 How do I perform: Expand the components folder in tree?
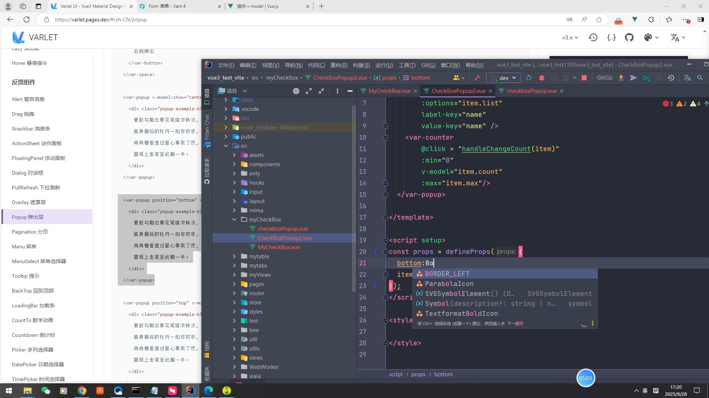coord(234,164)
